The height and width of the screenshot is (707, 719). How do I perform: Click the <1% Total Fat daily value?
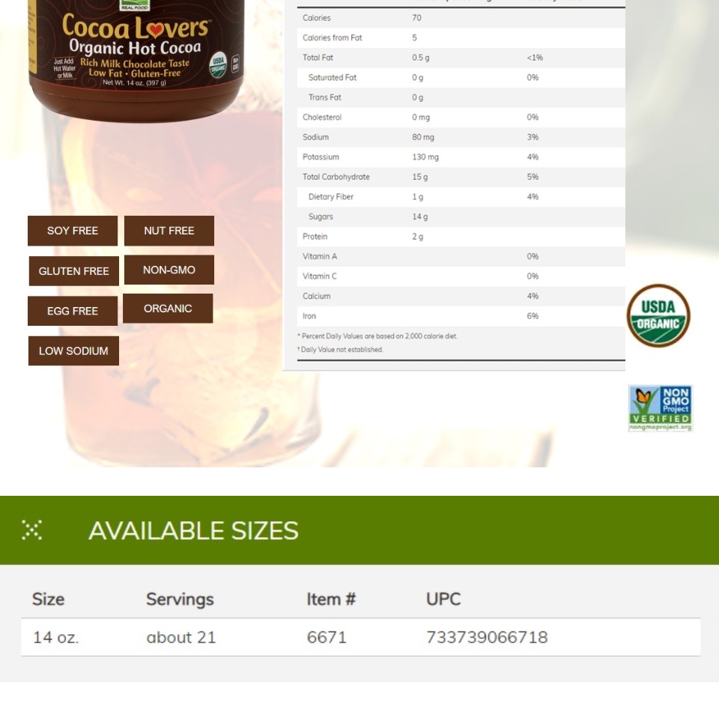pos(535,58)
